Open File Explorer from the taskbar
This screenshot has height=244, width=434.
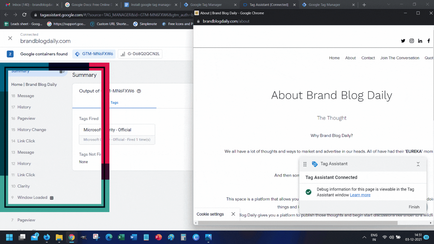[59, 237]
